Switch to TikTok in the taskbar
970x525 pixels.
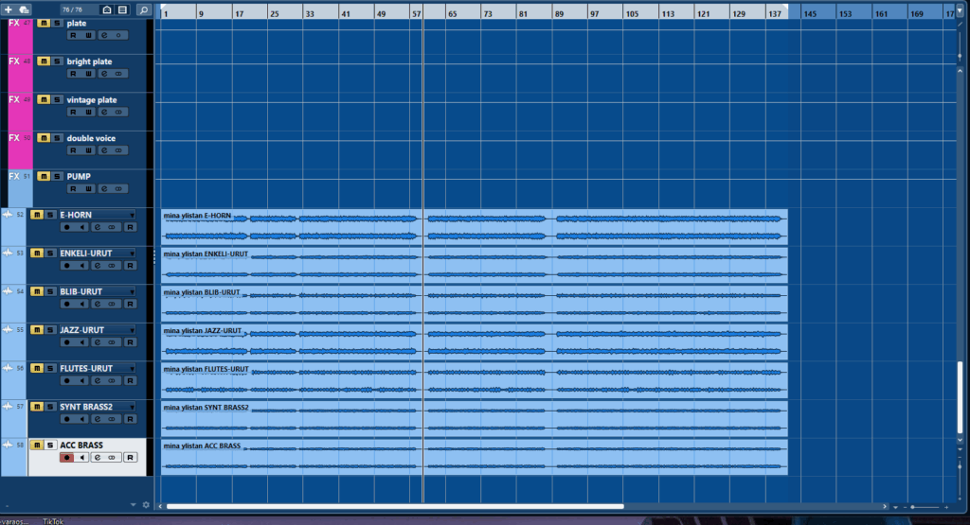tap(53, 520)
